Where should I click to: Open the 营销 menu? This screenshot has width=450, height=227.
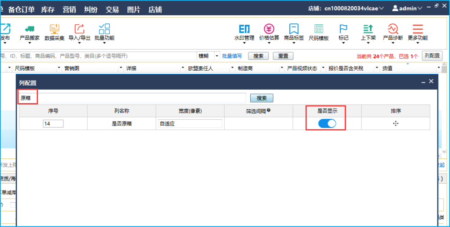pos(69,9)
